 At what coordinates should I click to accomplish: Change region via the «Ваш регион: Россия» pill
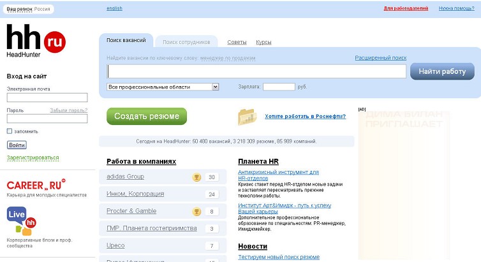point(28,9)
